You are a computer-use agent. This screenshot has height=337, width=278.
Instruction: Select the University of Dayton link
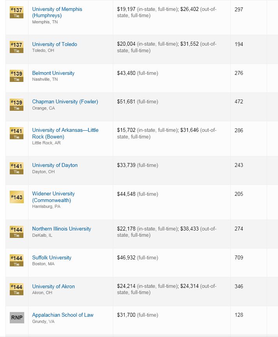tap(55, 165)
